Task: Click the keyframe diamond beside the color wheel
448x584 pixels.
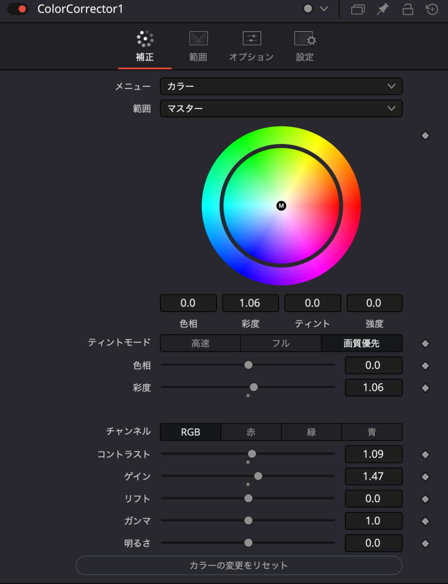Action: pos(425,136)
